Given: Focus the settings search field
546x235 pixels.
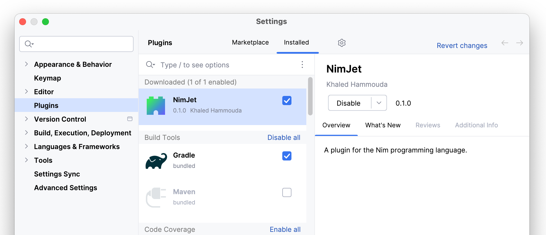Looking at the screenshot, I should pyautogui.click(x=76, y=44).
